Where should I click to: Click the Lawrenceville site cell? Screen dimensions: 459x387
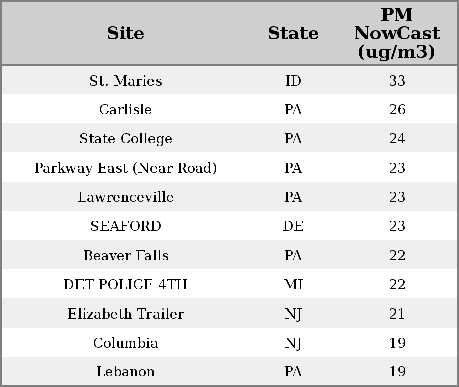pos(125,197)
